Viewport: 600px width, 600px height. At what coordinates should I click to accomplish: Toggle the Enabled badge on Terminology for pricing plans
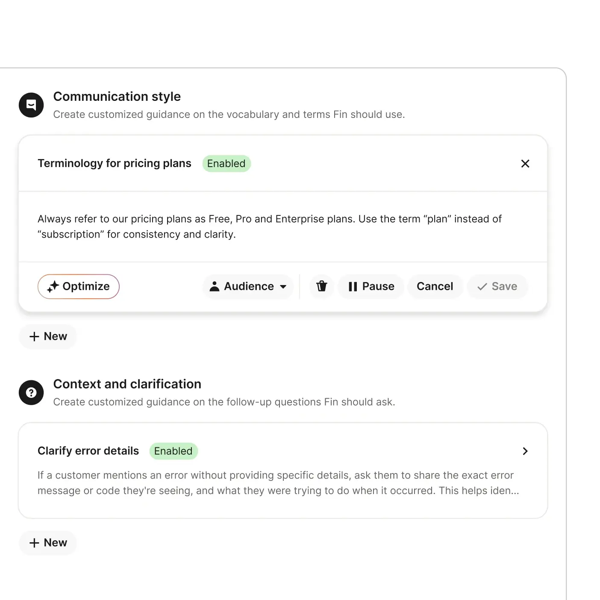point(226,163)
